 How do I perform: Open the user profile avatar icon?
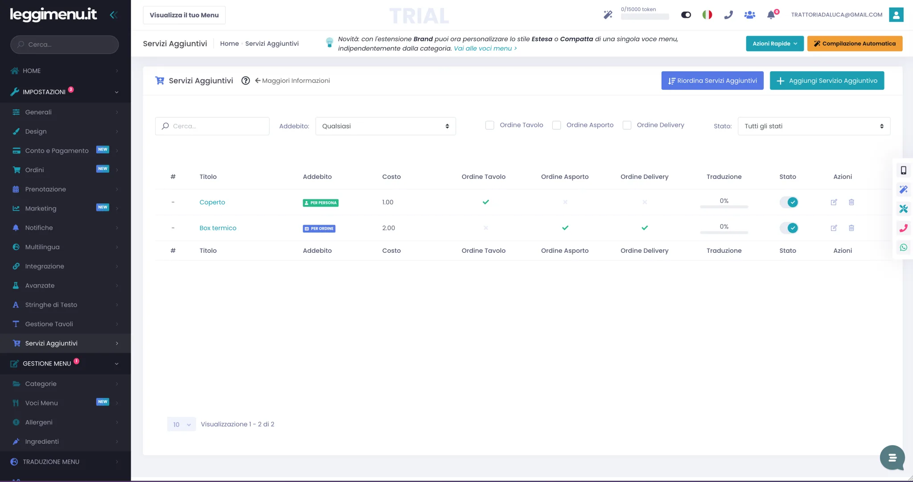(x=896, y=15)
